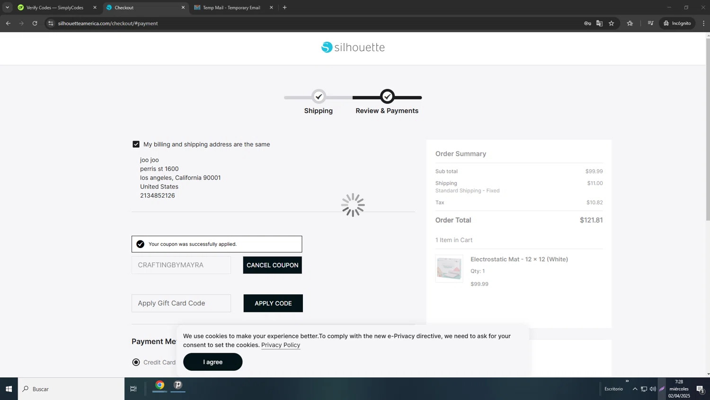Open the volume control in system tray
The height and width of the screenshot is (400, 710).
(653, 389)
